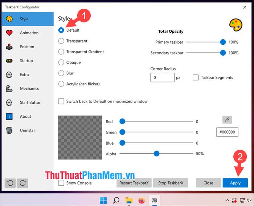Click the Uninstall trash can icon
This screenshot has height=206, width=254.
point(9,130)
